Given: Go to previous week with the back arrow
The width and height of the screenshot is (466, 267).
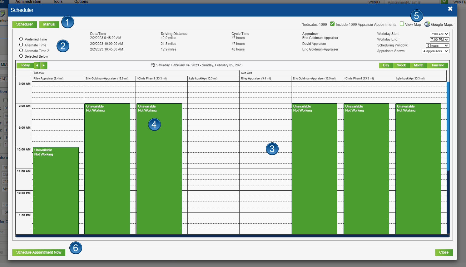Looking at the screenshot, I should [x=37, y=65].
